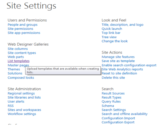
Task: Open Enable search configuration export
Action: coord(129,65)
